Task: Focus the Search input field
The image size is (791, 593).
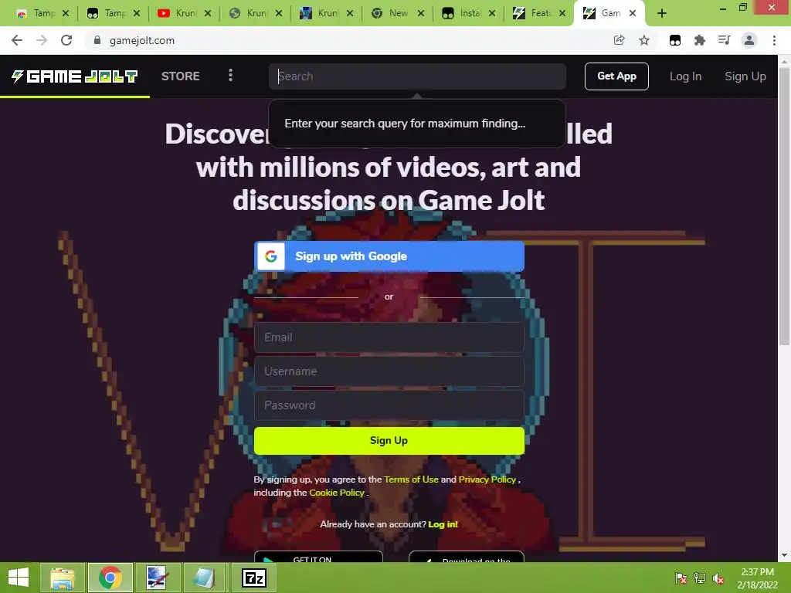Action: (x=417, y=76)
